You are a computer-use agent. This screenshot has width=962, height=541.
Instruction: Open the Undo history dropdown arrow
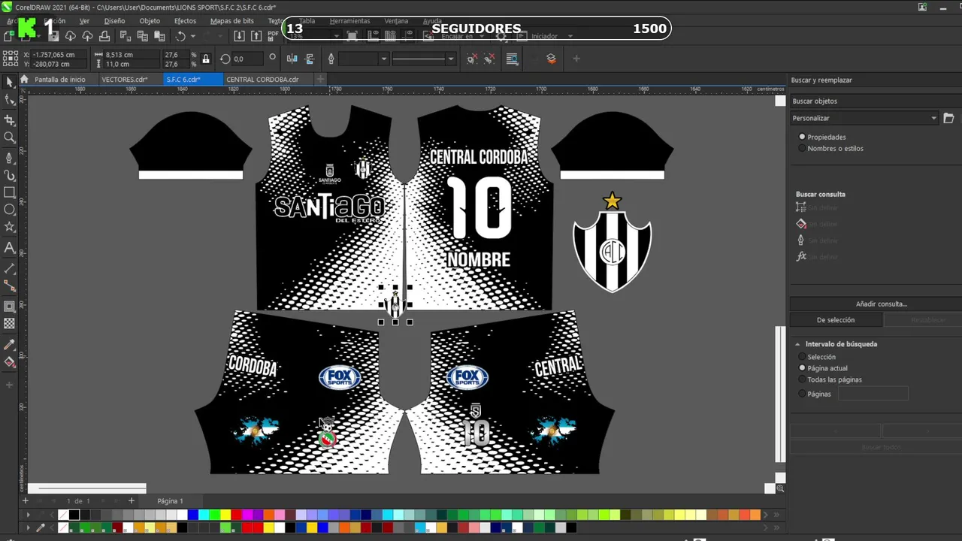click(192, 36)
